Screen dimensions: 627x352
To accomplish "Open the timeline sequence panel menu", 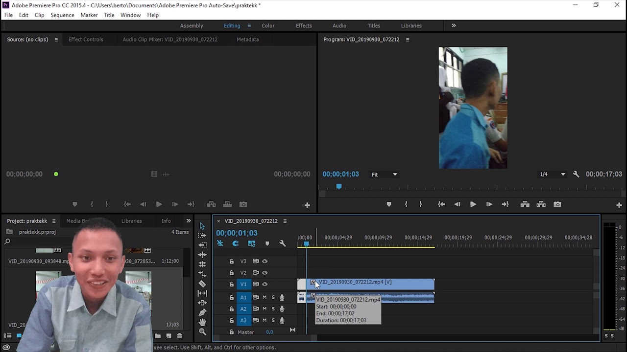I will coord(285,221).
